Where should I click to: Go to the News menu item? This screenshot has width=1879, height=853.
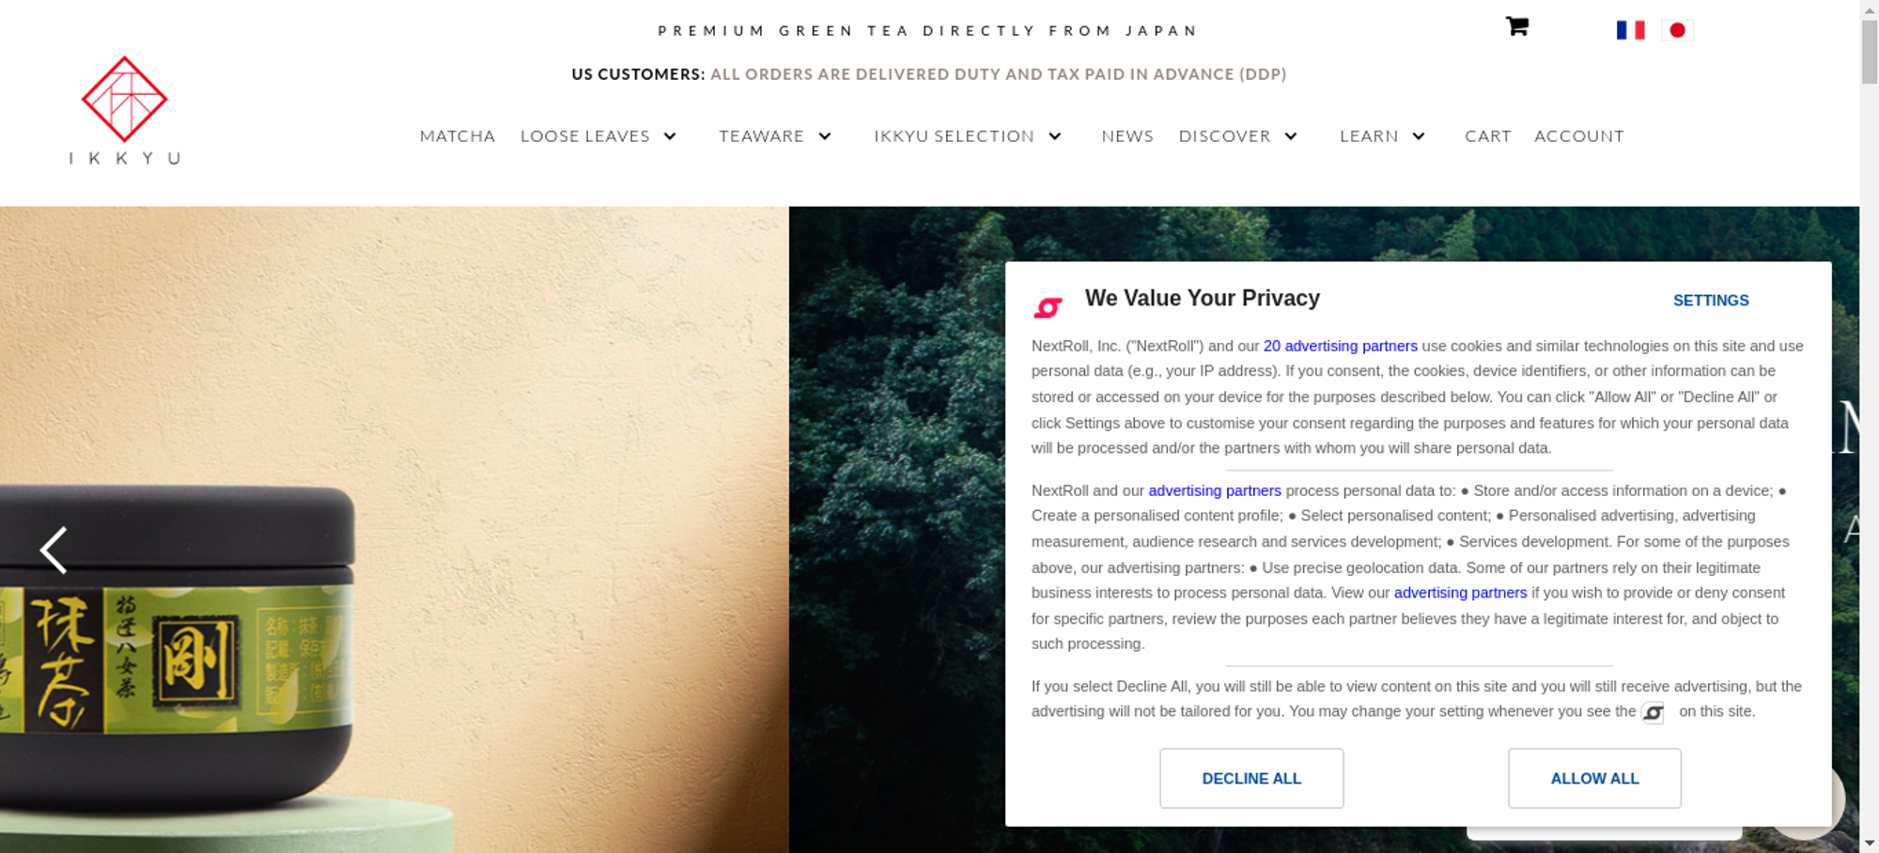(1127, 136)
